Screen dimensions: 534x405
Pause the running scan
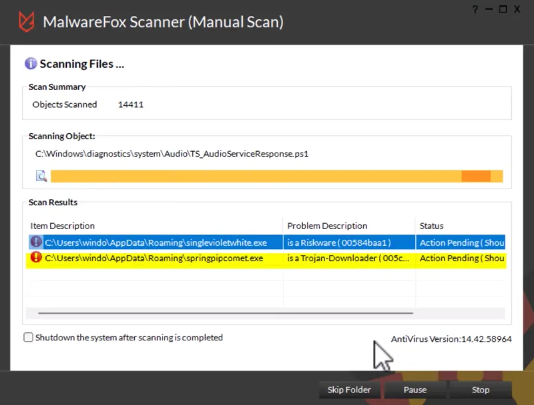[x=415, y=390]
